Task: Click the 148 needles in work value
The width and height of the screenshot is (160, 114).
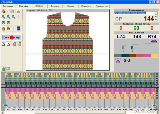Action: [x=137, y=36]
